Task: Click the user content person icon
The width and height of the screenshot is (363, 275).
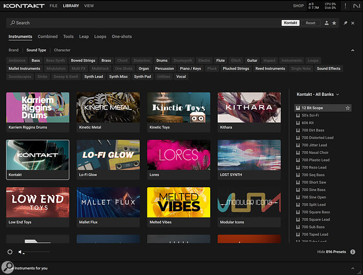Action: pyautogui.click(x=326, y=23)
